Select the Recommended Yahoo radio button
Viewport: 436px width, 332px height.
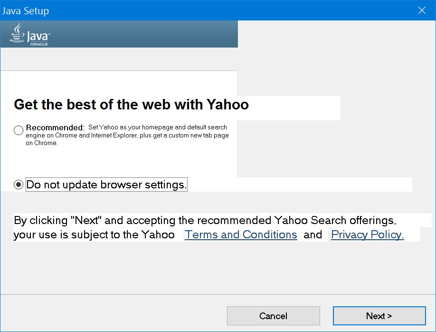click(x=19, y=130)
